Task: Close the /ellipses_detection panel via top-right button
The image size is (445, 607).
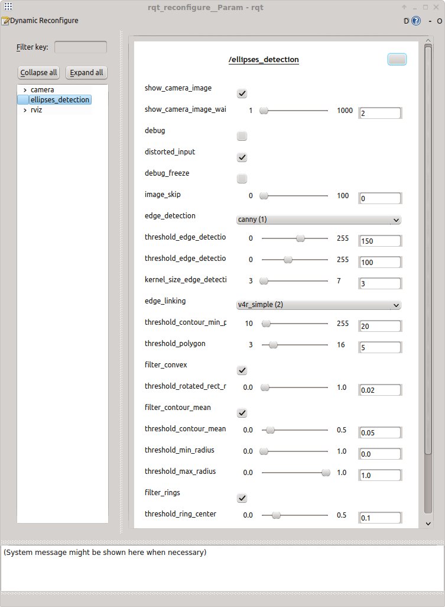Action: [x=397, y=59]
